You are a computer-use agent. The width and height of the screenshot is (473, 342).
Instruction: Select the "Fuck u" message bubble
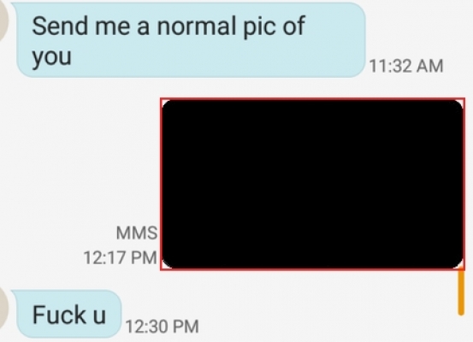[x=69, y=314]
